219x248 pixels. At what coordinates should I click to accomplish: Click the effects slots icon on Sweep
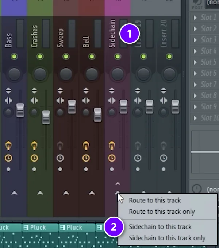60,146
